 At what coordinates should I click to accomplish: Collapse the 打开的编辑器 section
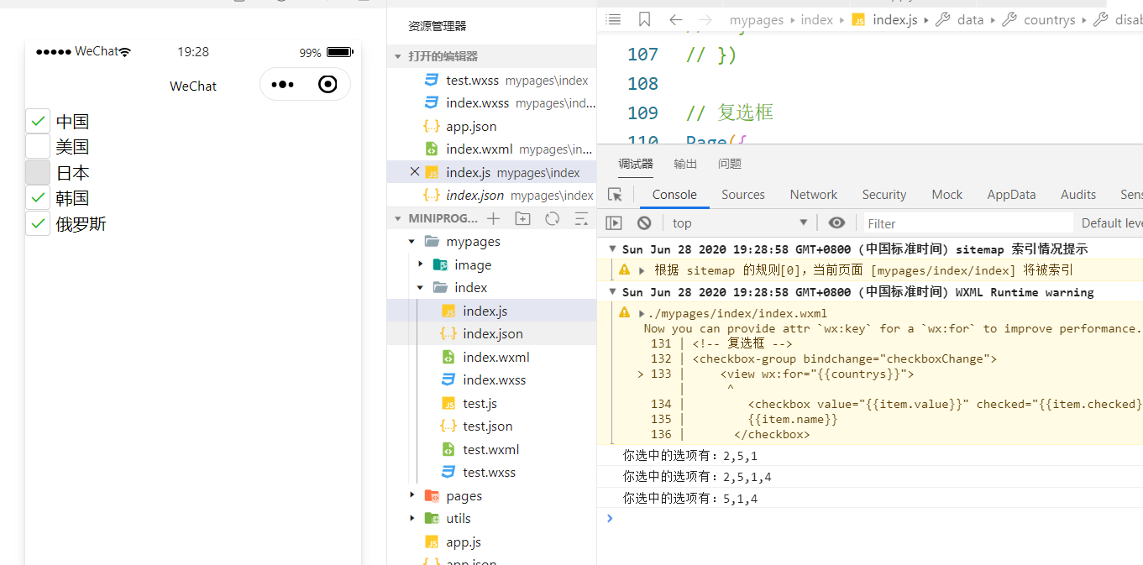[398, 56]
